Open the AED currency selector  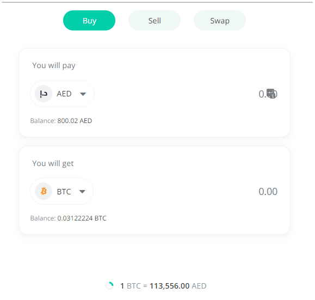click(x=62, y=94)
